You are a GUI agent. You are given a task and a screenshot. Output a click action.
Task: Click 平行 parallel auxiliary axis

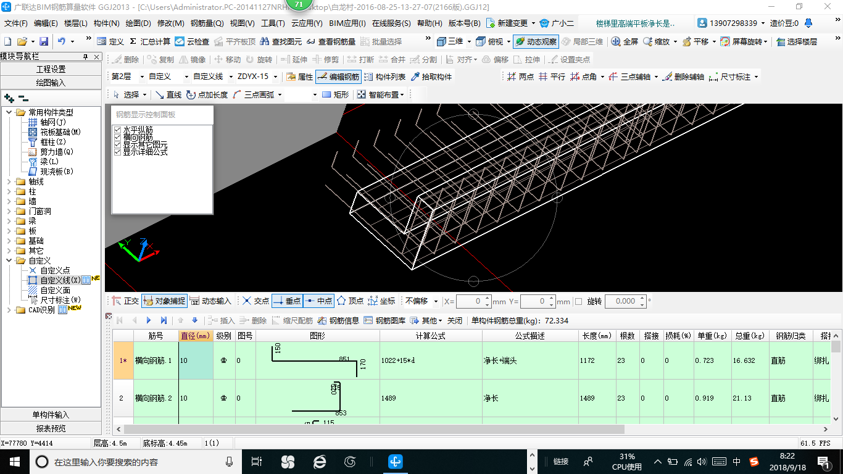coord(552,77)
